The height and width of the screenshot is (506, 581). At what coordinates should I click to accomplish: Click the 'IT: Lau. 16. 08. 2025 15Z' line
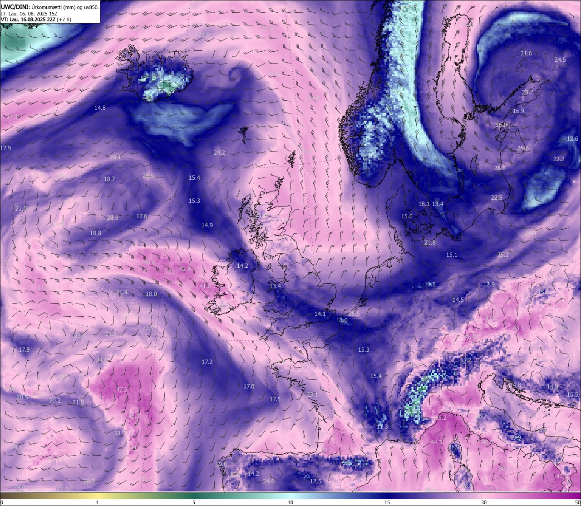pyautogui.click(x=29, y=14)
